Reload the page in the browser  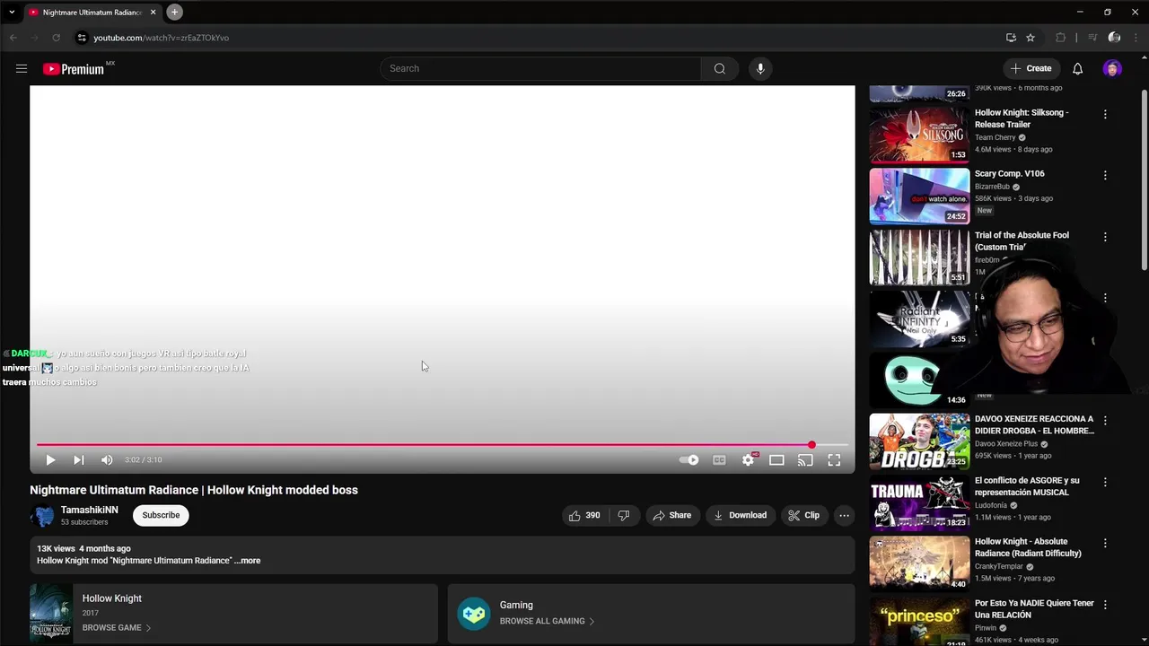coord(56,38)
